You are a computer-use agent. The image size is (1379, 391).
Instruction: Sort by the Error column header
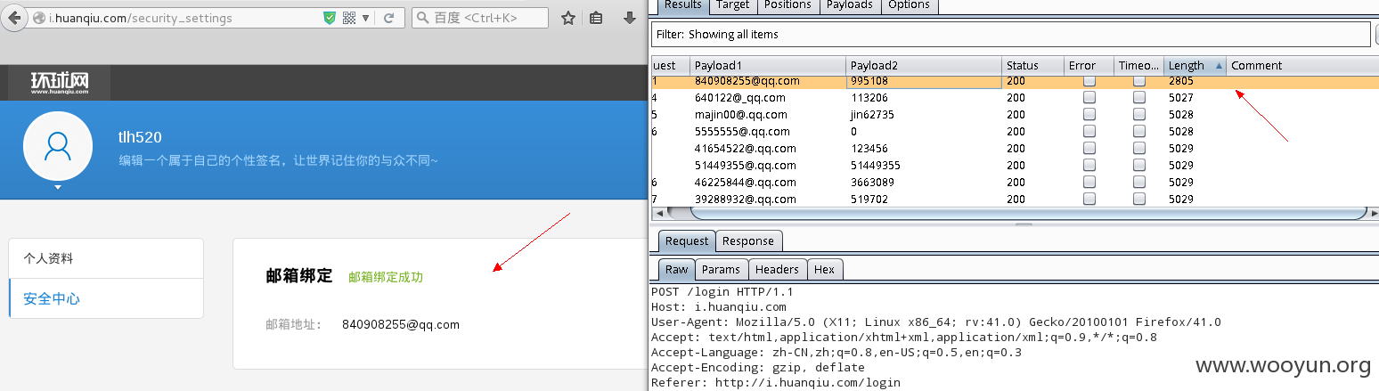pos(1089,65)
